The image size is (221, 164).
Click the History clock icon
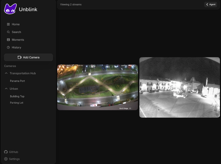8,47
